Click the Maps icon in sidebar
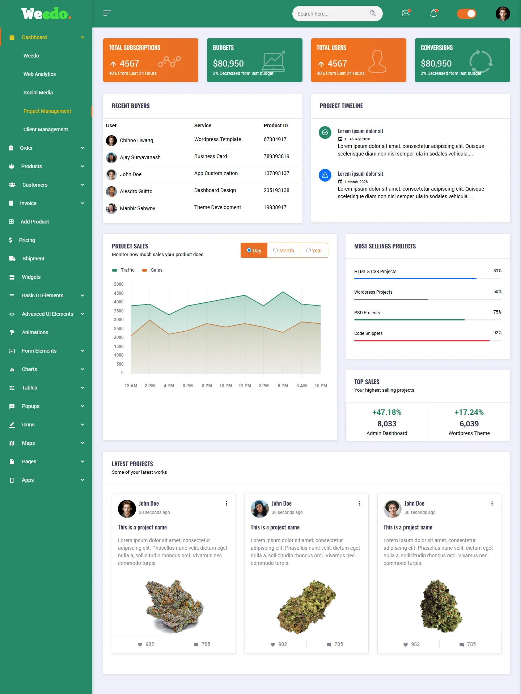The image size is (521, 694). [x=12, y=443]
